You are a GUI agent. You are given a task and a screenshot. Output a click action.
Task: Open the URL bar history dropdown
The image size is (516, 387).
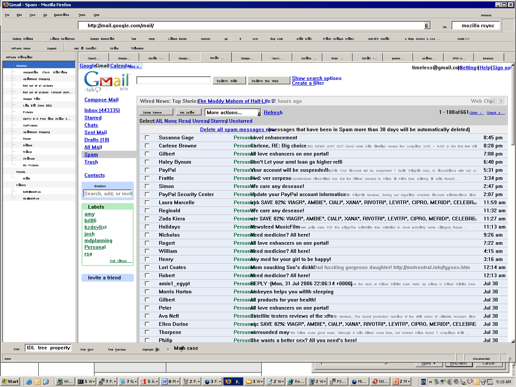click(426, 25)
